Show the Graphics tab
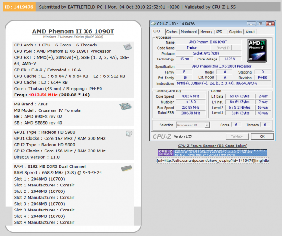Image resolution: width=282 pixels, height=236 pixels. 235,32
